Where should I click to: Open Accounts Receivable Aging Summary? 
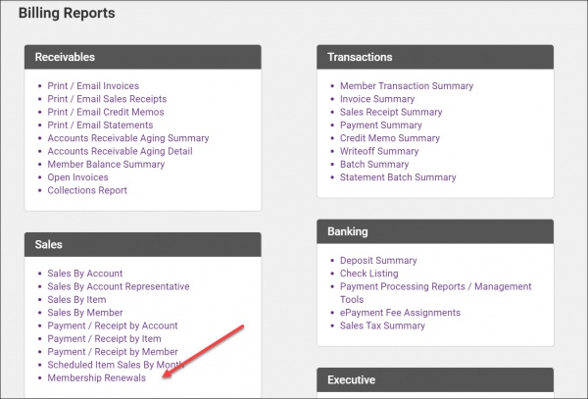coord(128,138)
